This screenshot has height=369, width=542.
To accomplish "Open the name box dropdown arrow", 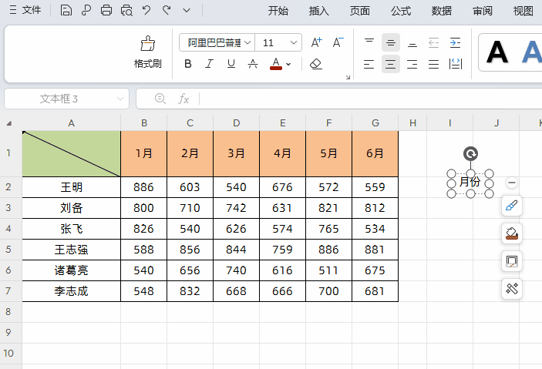I will (x=120, y=99).
